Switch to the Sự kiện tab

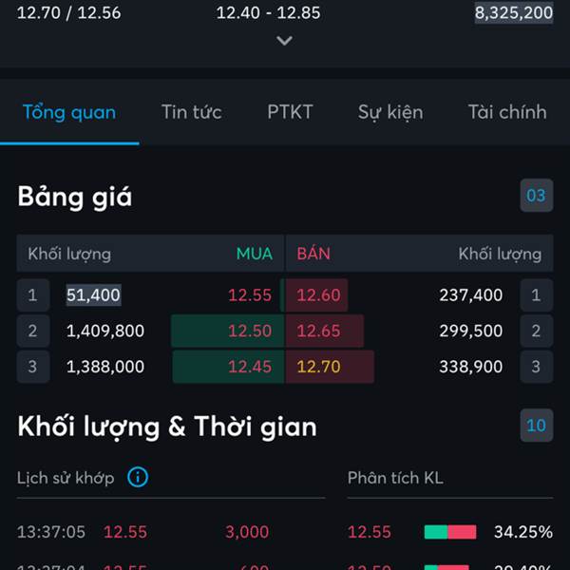coord(390,112)
